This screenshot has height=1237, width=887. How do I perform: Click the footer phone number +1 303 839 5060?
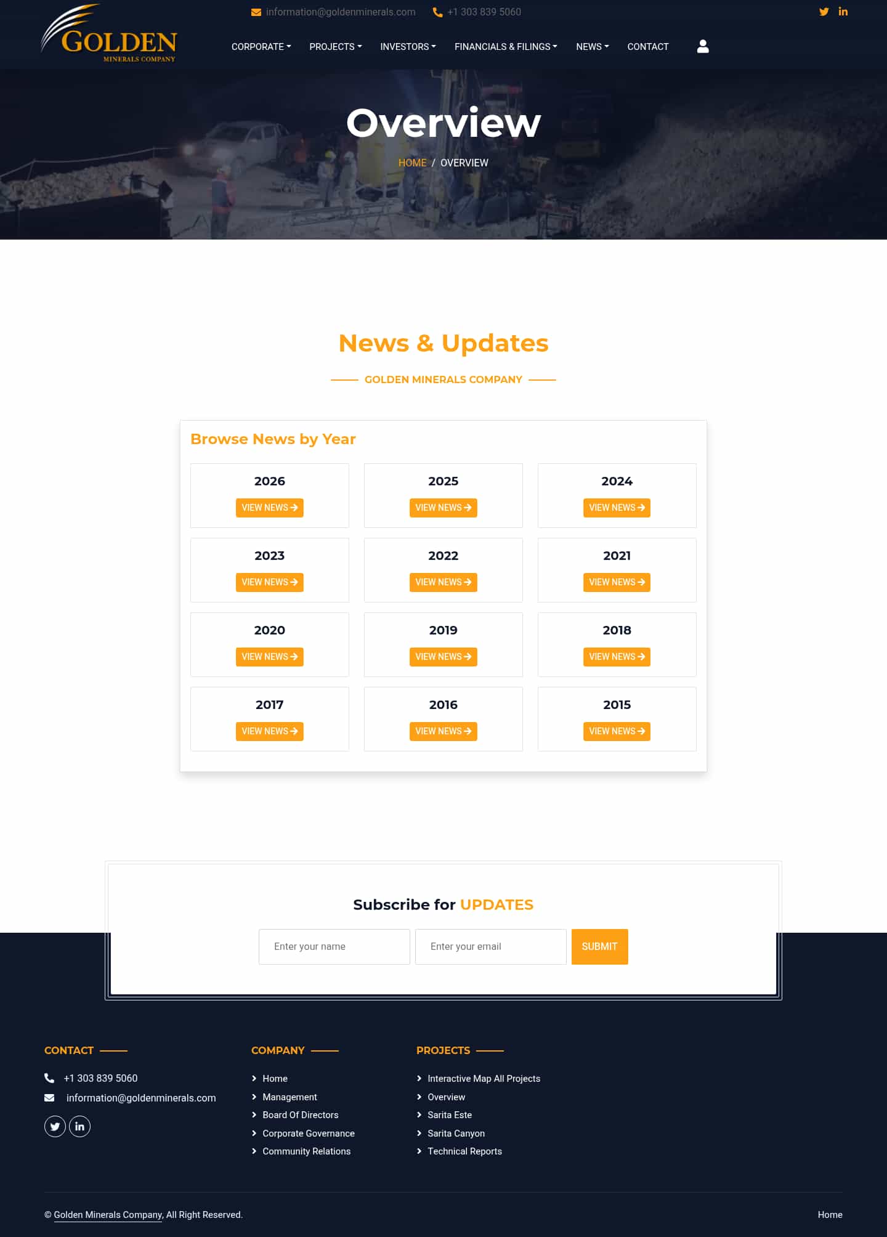(101, 1078)
